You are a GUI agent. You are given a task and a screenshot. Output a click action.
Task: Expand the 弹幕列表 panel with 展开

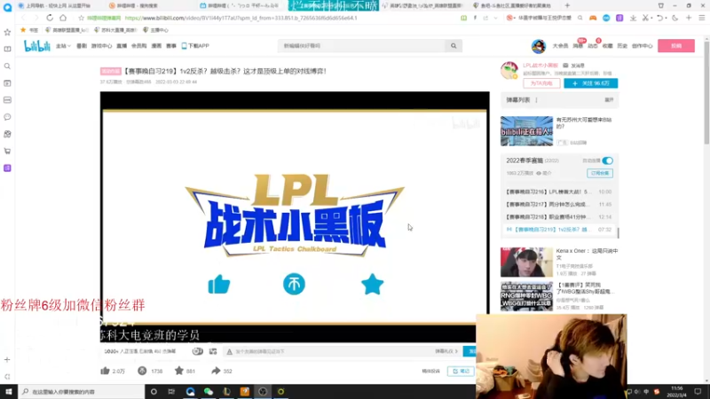[609, 100]
